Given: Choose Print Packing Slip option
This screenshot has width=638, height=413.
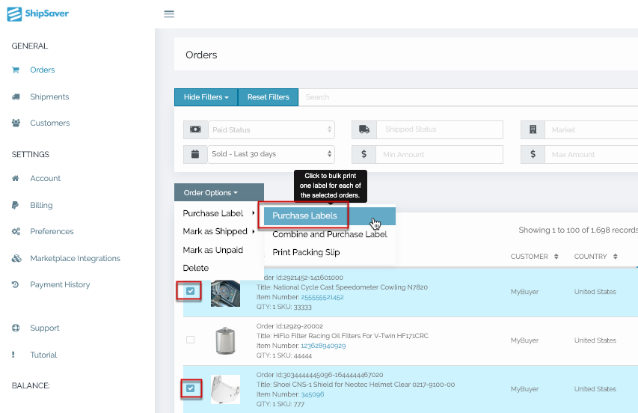Looking at the screenshot, I should (x=306, y=253).
